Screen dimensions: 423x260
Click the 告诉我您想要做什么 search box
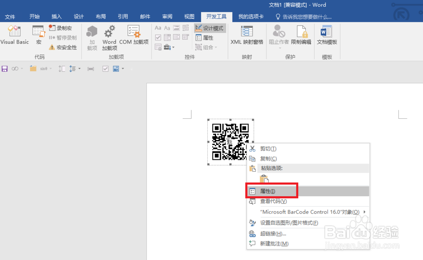pos(303,17)
